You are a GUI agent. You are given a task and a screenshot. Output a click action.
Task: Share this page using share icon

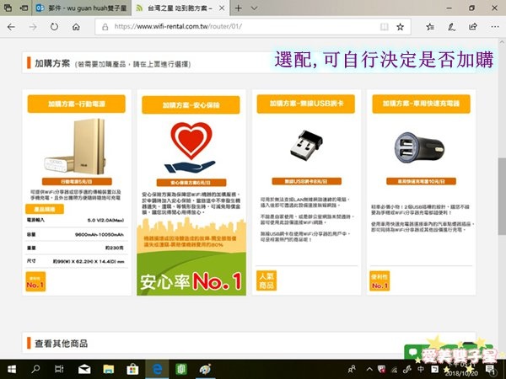coord(473,27)
